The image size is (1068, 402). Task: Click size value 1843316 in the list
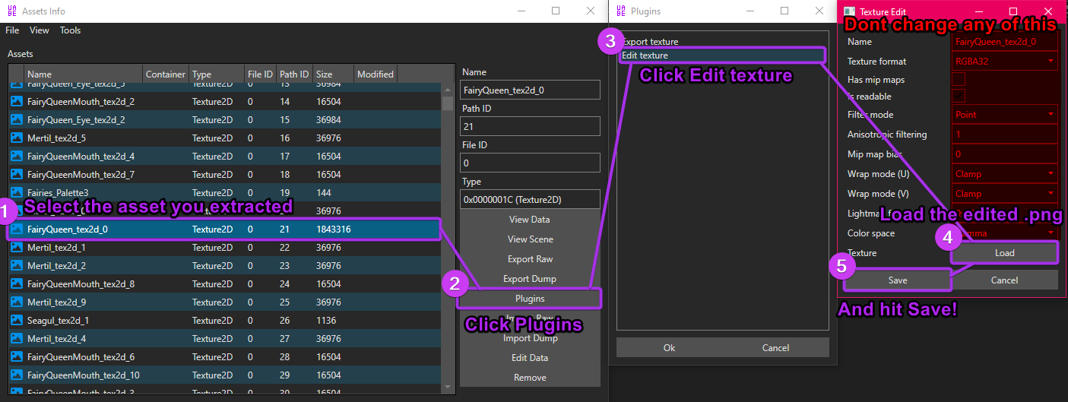[x=333, y=229]
